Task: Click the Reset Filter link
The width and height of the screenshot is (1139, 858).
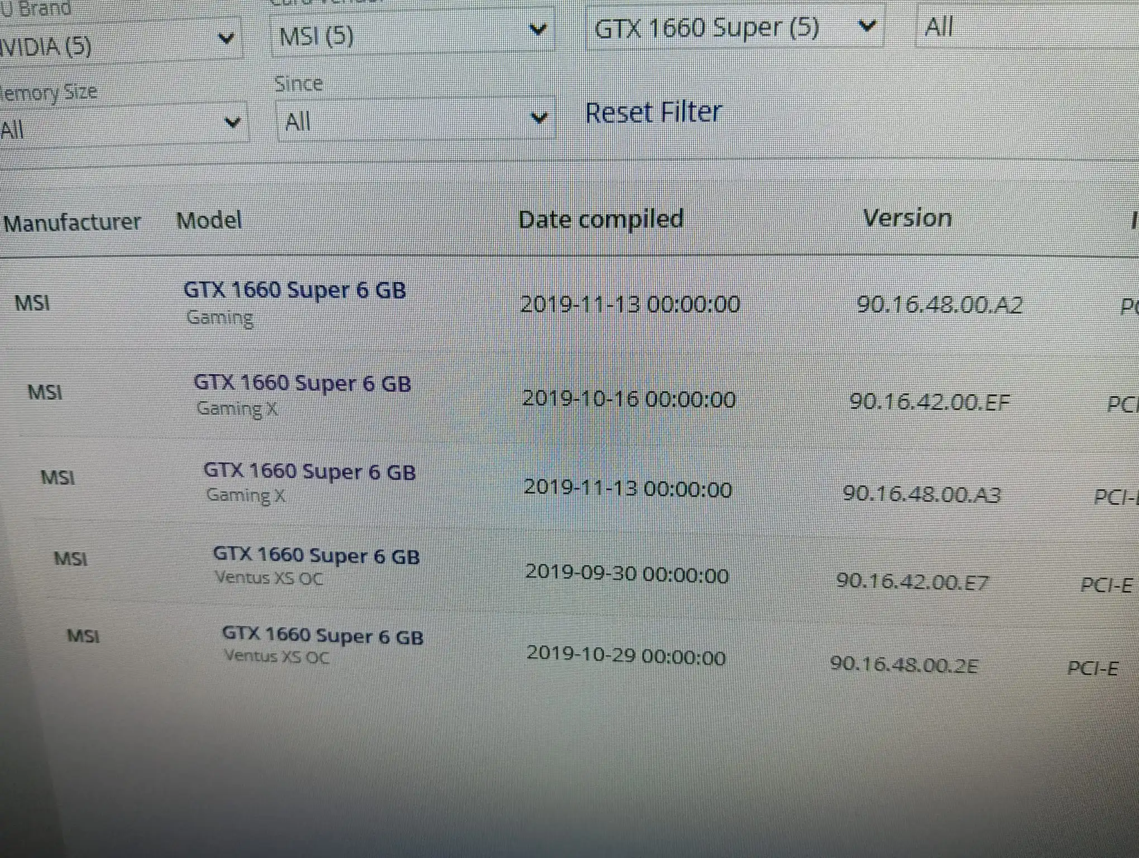Action: 653,113
